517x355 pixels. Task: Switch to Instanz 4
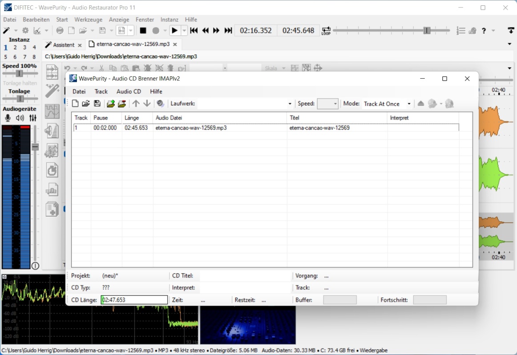click(x=34, y=48)
